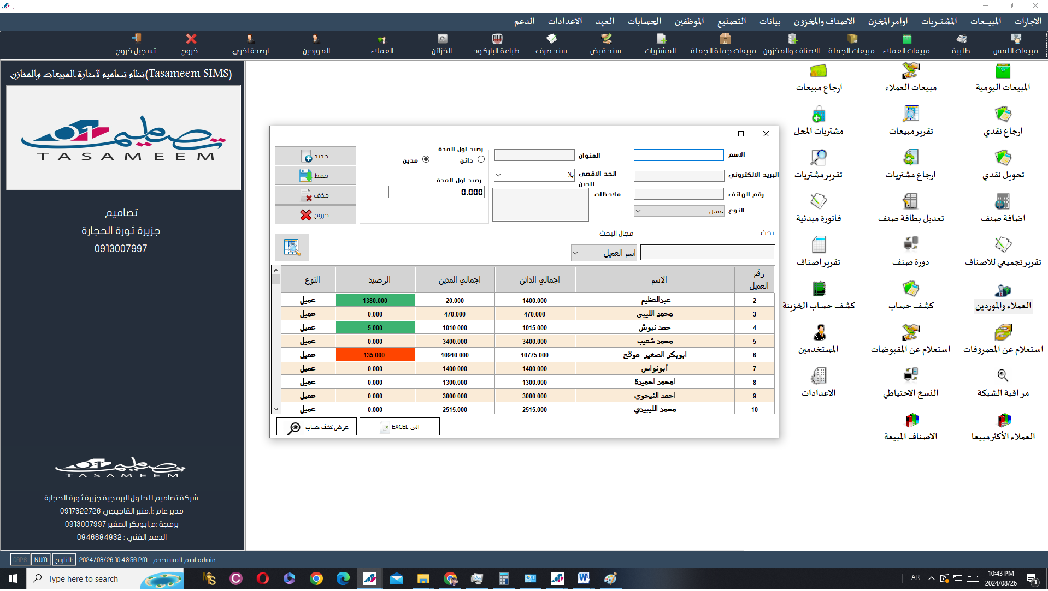Open العملاء toolbar icon
This screenshot has height=591, width=1048.
382,44
